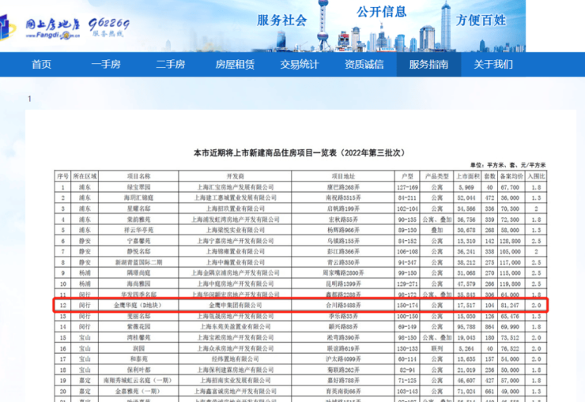Open the 关于我们 about page
Screen dimensions: 585x402
click(x=493, y=65)
